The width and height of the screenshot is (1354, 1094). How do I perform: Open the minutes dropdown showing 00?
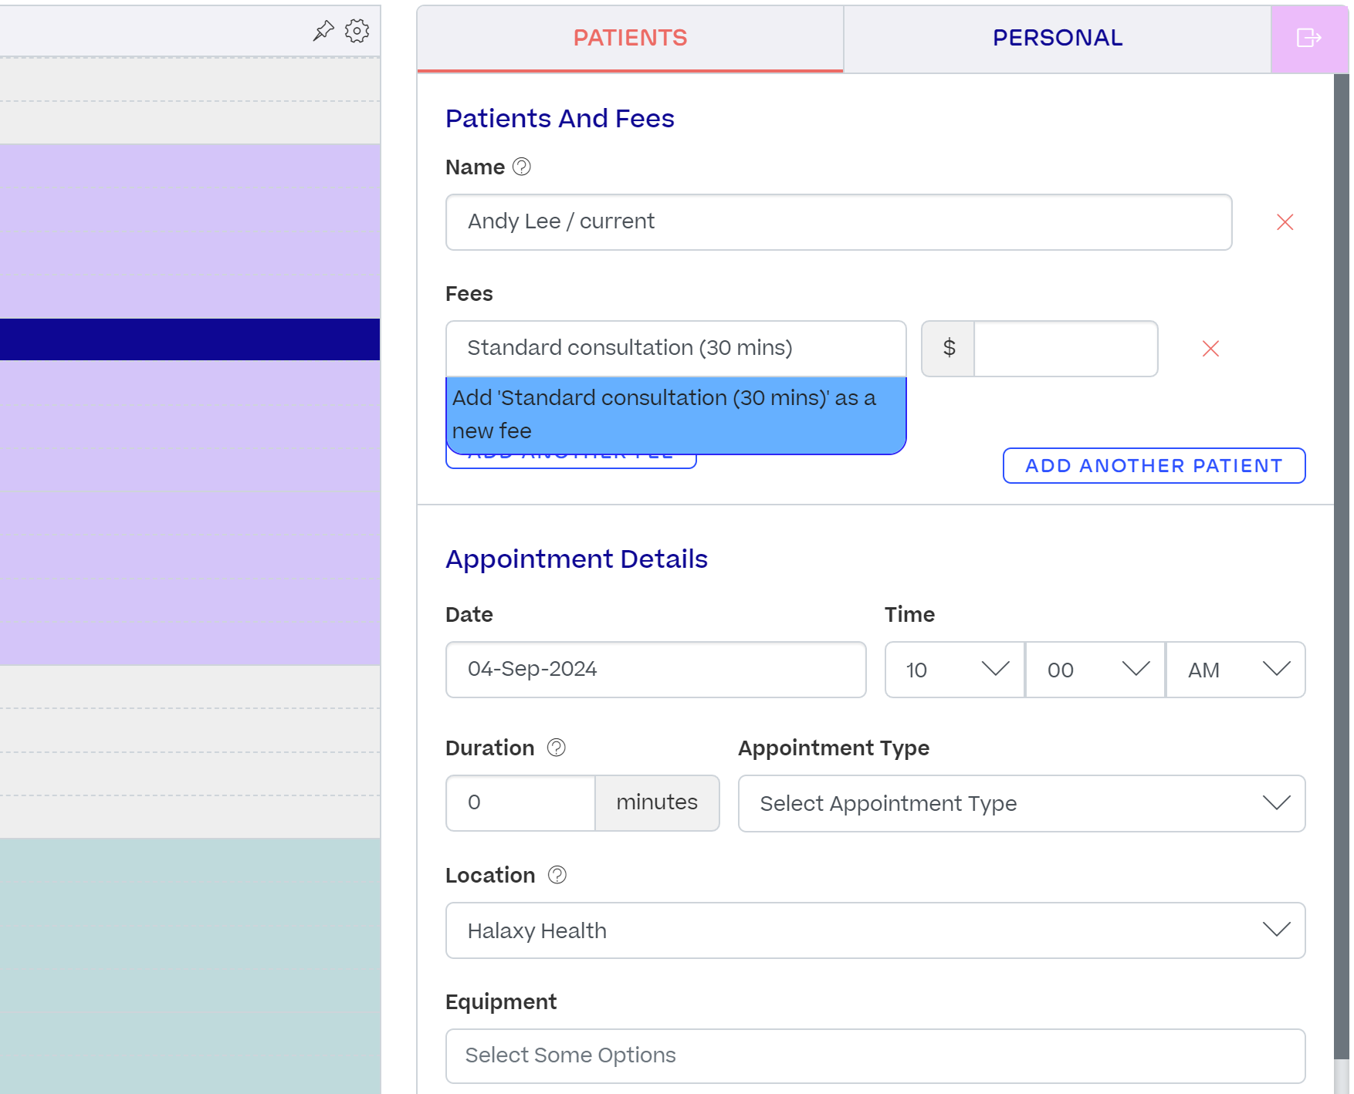coord(1095,670)
